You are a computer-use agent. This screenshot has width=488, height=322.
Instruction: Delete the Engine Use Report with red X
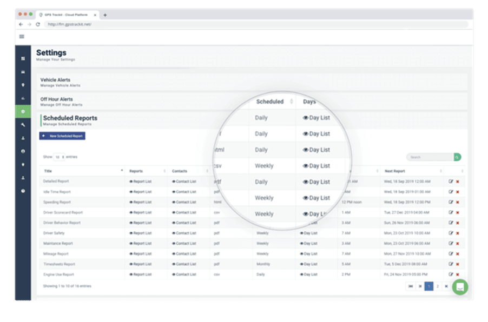(x=457, y=274)
